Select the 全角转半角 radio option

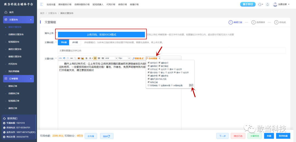tap(160, 85)
